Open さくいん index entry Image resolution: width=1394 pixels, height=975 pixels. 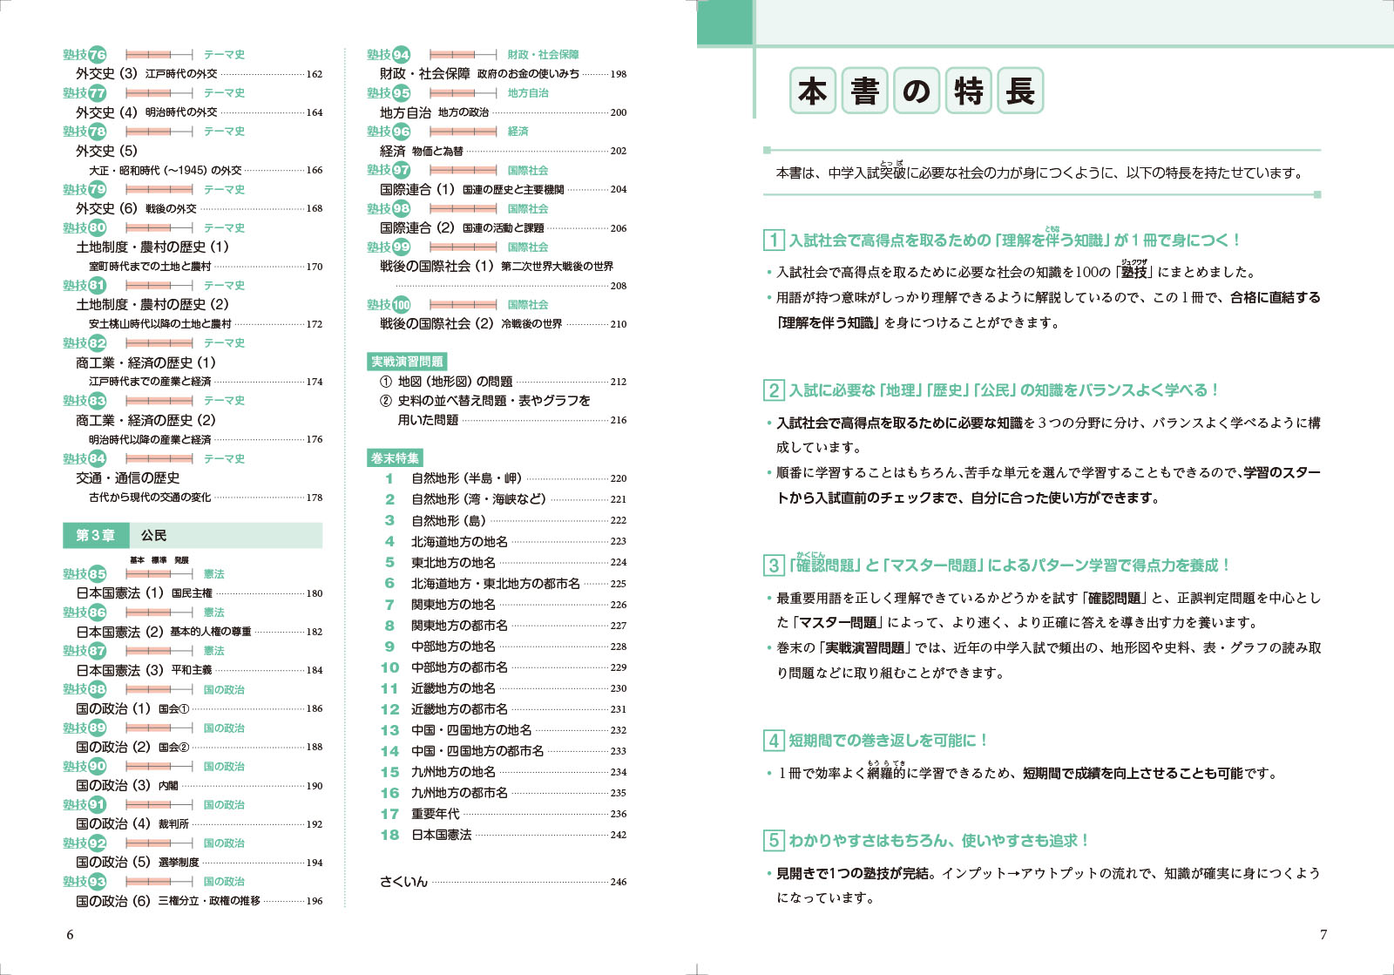pos(503,881)
